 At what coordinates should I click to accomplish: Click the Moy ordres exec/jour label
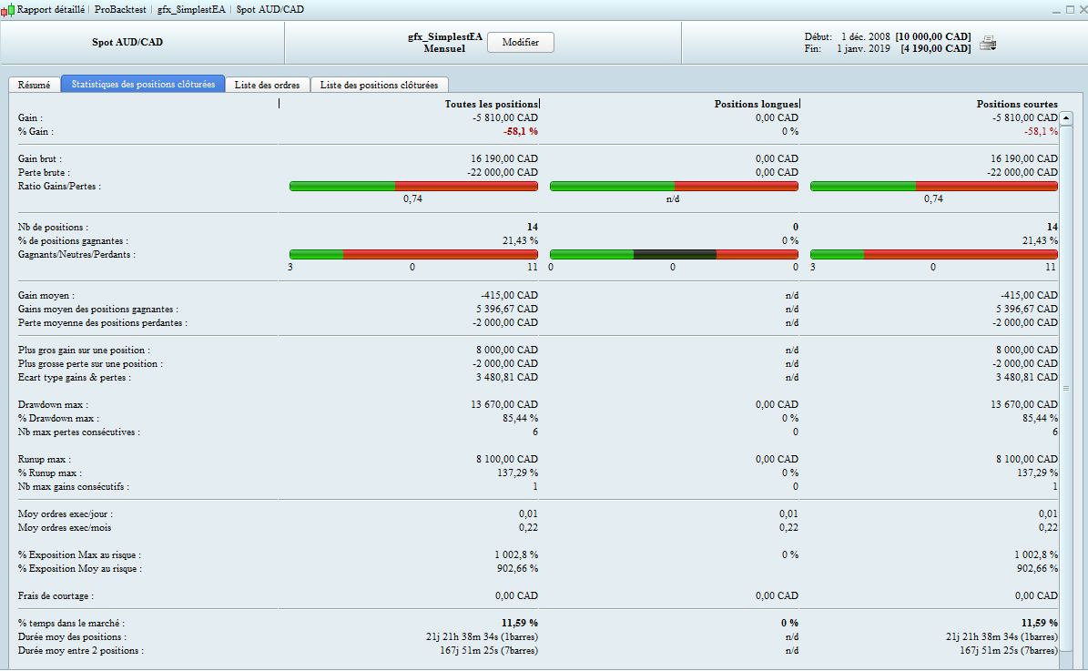click(x=66, y=514)
